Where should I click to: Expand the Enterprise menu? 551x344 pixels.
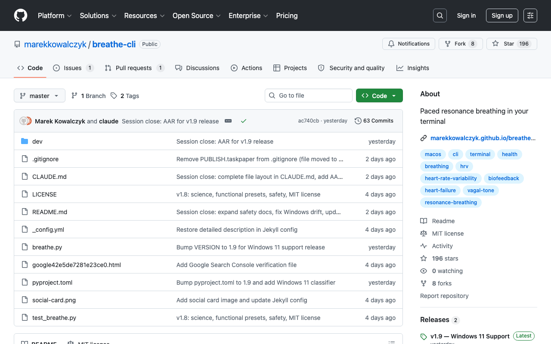tap(248, 15)
